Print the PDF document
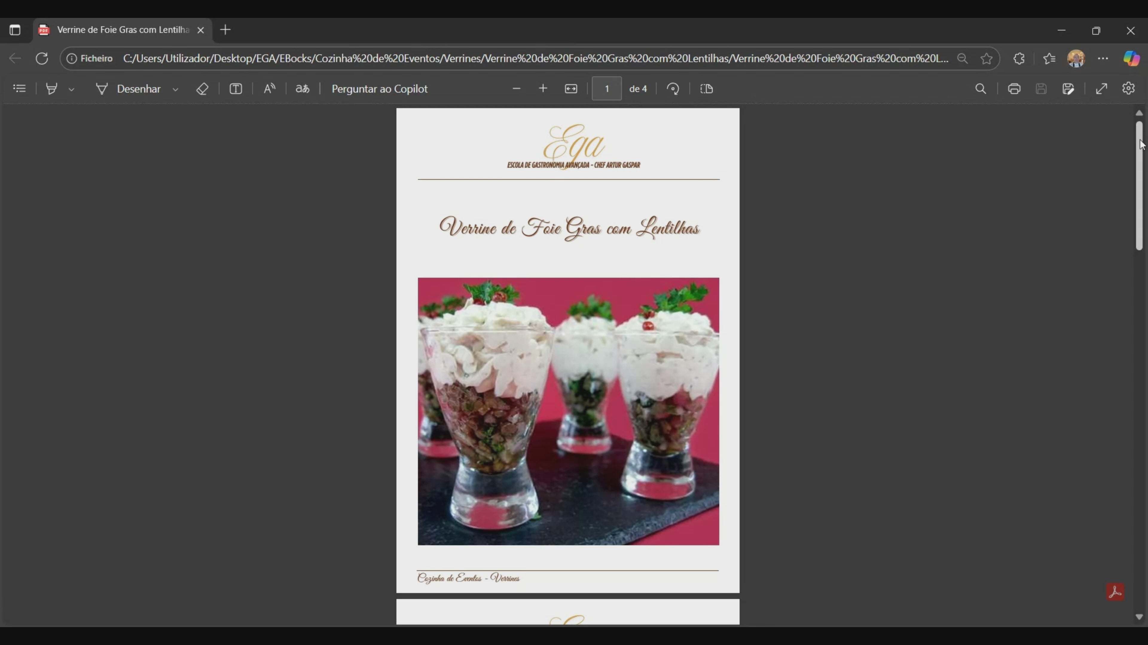Viewport: 1148px width, 645px height. pos(1014,89)
